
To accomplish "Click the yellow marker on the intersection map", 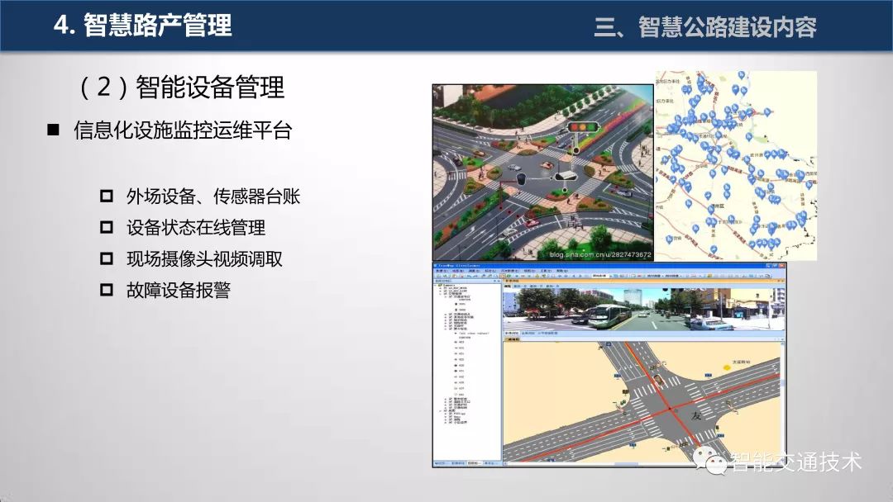I will coord(727,367).
